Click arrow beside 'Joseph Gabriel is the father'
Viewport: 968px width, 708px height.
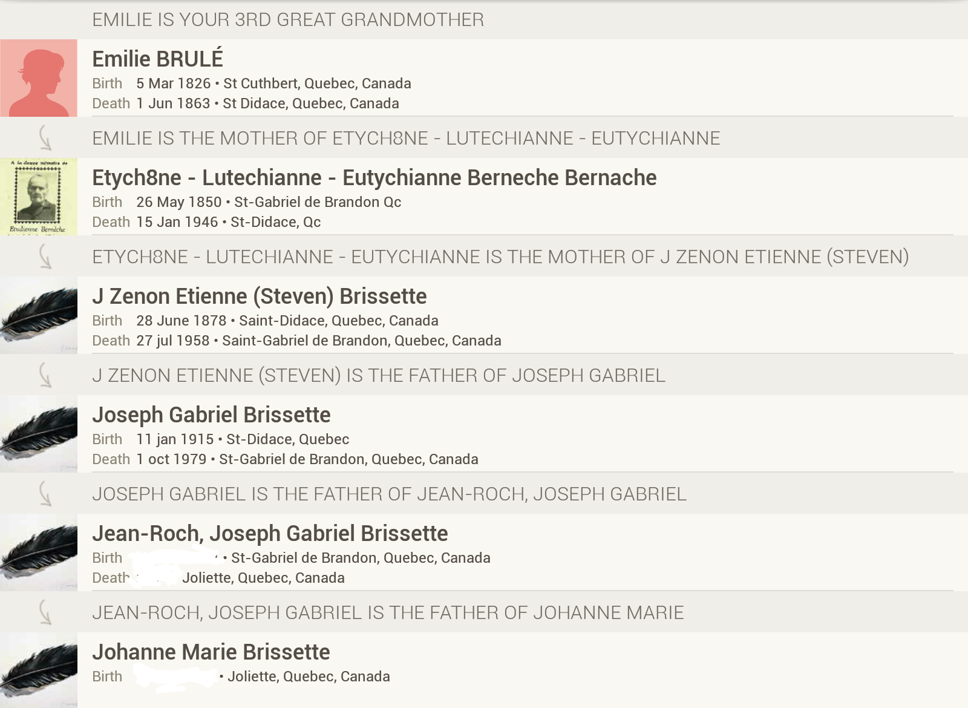[45, 494]
